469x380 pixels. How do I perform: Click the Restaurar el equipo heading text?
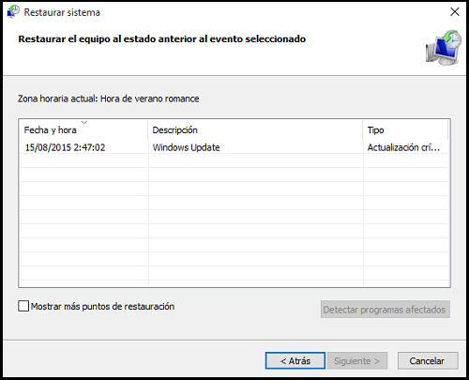point(161,38)
